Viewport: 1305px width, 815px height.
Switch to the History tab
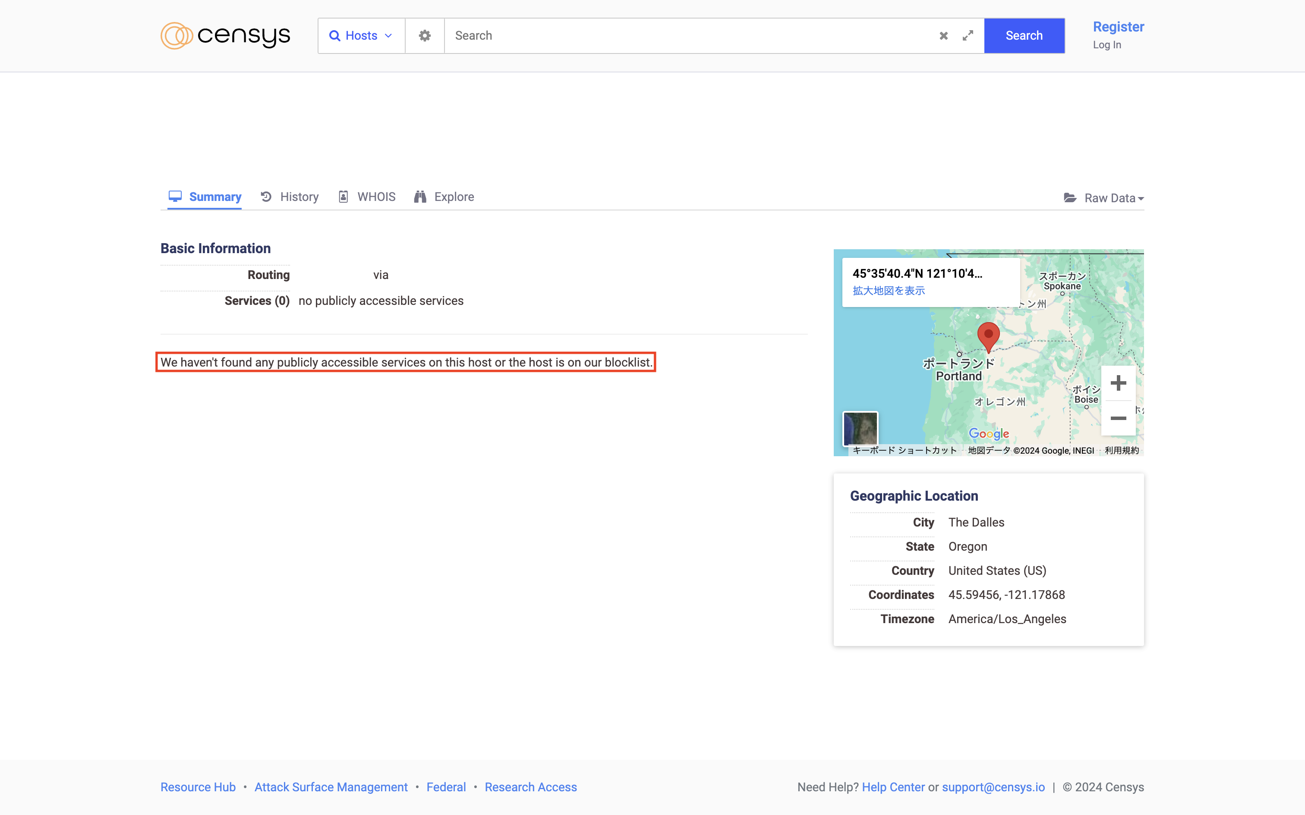click(290, 197)
